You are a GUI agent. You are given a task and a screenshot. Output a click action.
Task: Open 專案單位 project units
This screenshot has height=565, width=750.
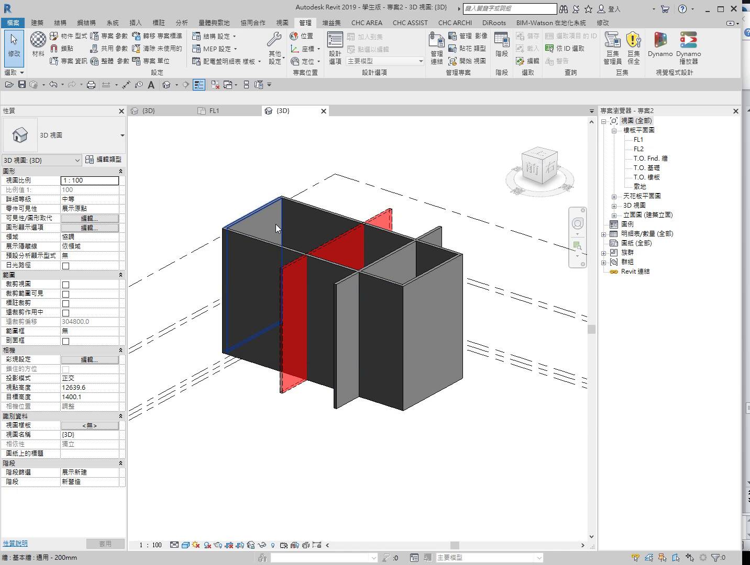pyautogui.click(x=151, y=61)
